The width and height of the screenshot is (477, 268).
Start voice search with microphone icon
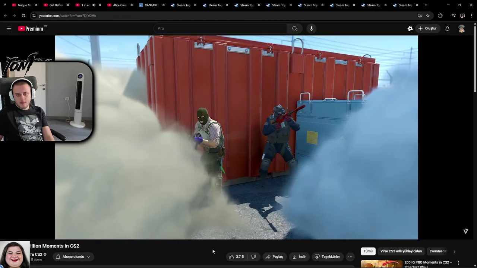(x=312, y=28)
